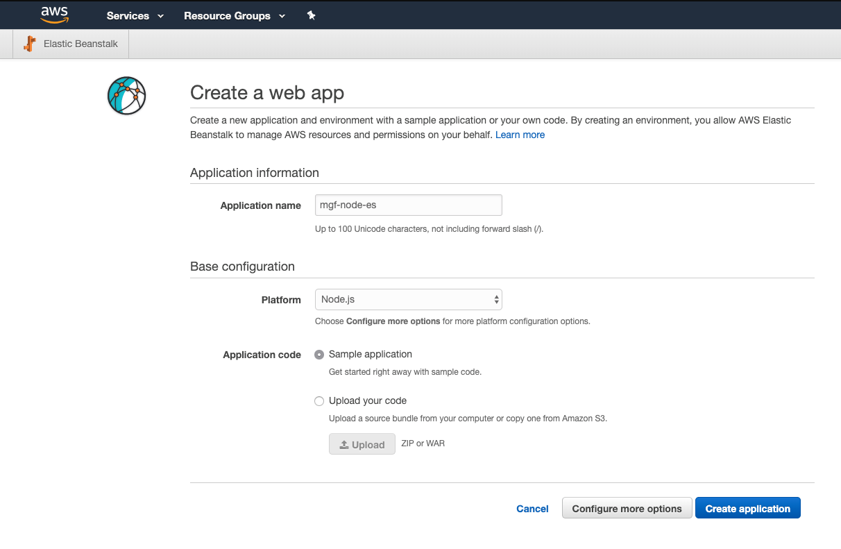
Task: Click Configure more options button
Action: click(x=627, y=509)
